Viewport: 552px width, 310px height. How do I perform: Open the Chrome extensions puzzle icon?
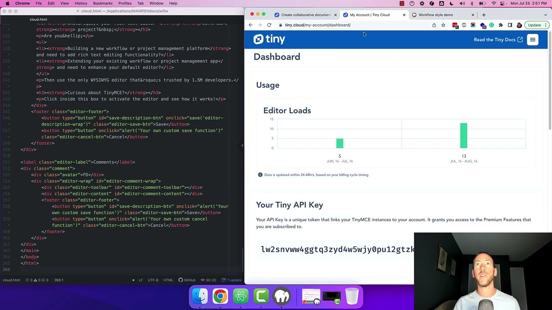(501, 25)
